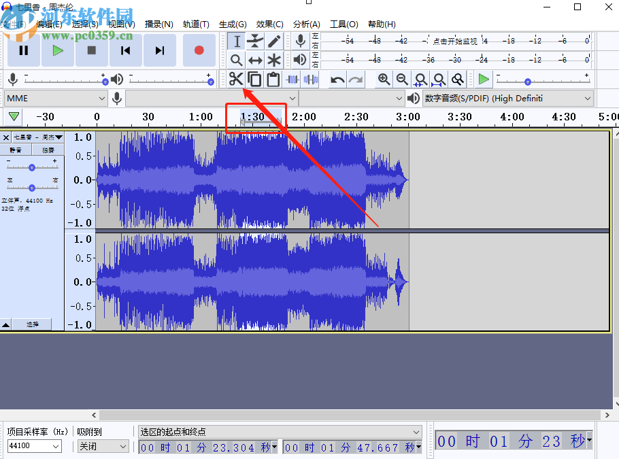Viewport: 619px width, 459px height.
Task: Adjust the track gain slider
Action: 32,167
